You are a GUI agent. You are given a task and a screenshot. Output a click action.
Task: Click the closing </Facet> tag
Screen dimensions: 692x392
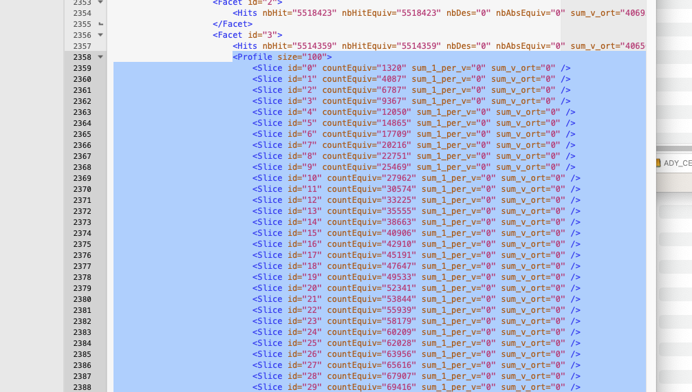point(233,24)
